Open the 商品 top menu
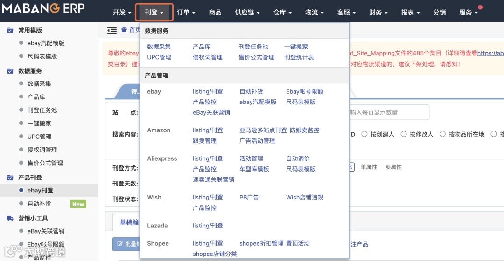This screenshot has width=504, height=261. (x=215, y=13)
